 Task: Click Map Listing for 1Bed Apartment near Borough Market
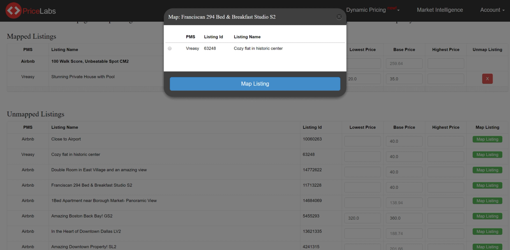coord(487,201)
